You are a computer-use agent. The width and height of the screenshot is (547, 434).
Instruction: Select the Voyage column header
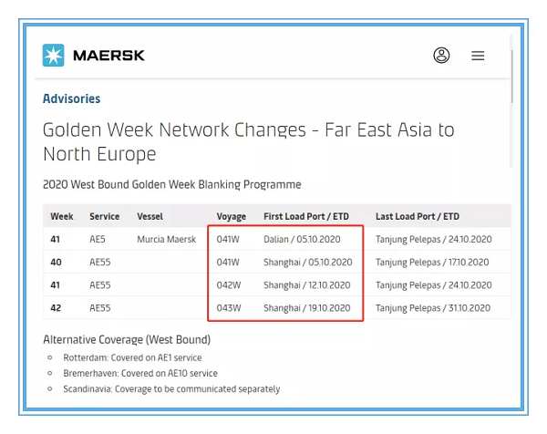(231, 217)
